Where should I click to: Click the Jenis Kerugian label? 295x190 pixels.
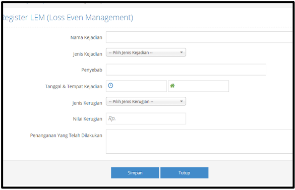point(87,103)
